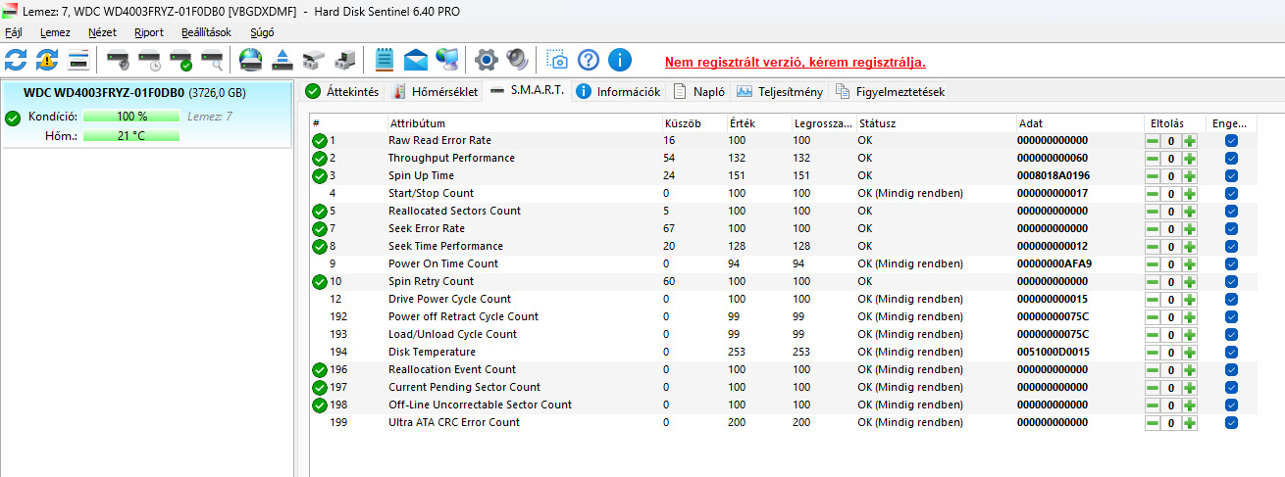Toggle checkbox for Current Pending Sector Count
Image resolution: width=1285 pixels, height=477 pixels.
click(1231, 388)
